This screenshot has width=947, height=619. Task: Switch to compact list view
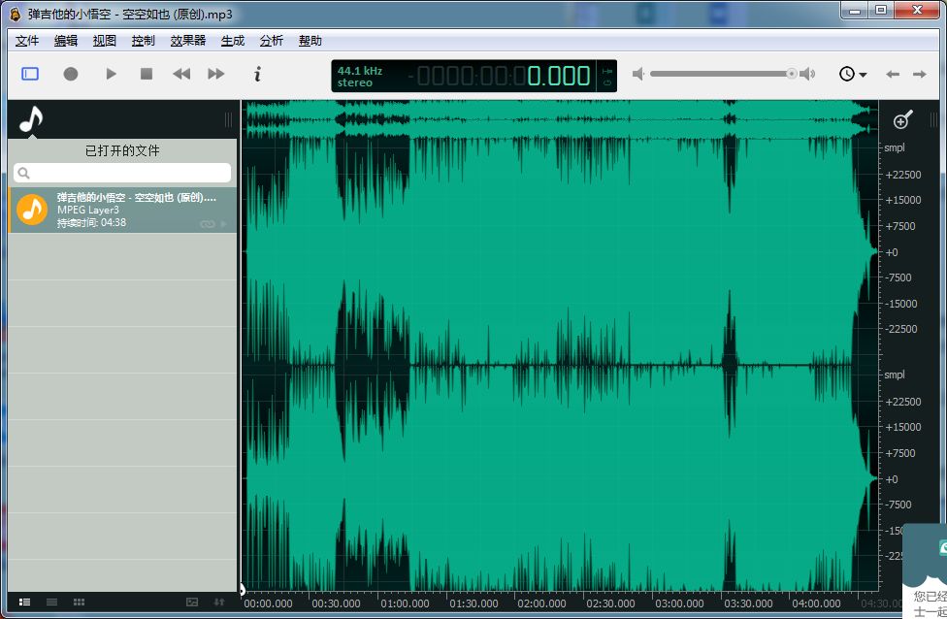(x=52, y=602)
